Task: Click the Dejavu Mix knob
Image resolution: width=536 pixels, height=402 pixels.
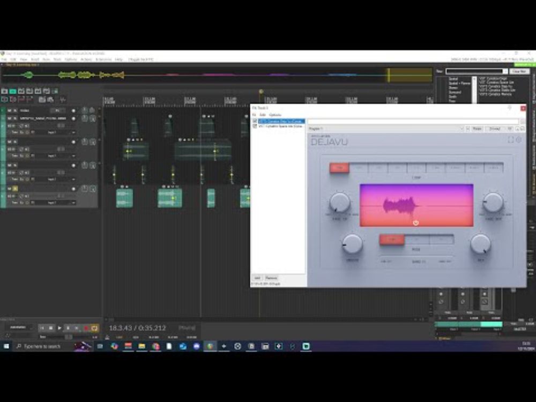Action: pyautogui.click(x=480, y=244)
